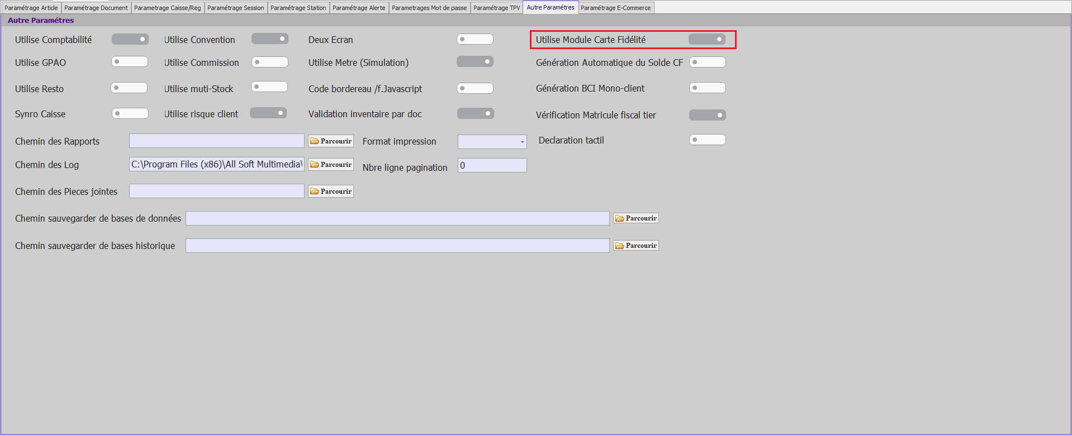Open Parametrage Caisse/Reg tab
This screenshot has width=1072, height=436.
coord(168,8)
